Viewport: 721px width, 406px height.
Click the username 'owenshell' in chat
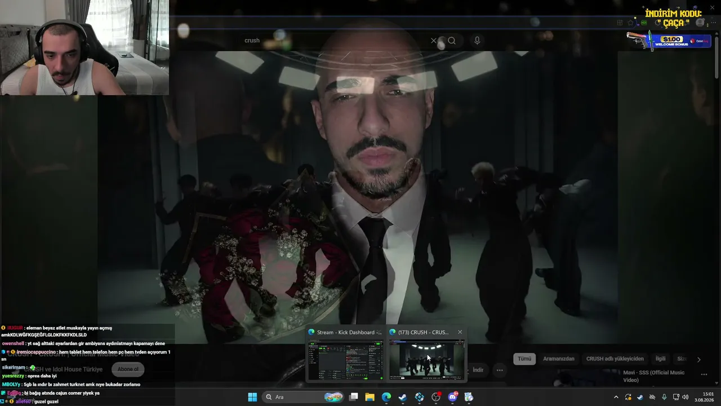click(13, 343)
